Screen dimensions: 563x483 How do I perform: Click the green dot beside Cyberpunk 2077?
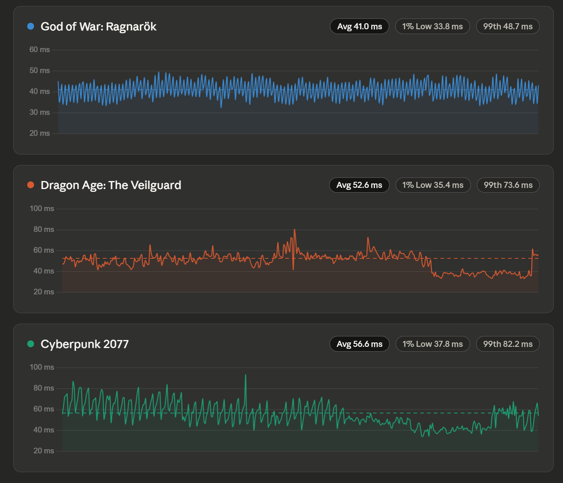[30, 344]
